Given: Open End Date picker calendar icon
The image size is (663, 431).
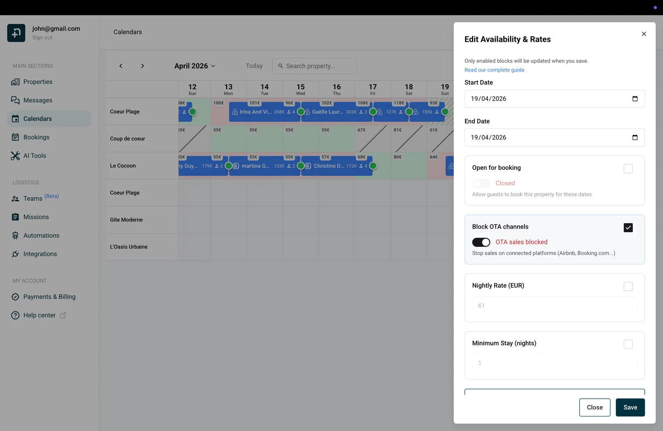Looking at the screenshot, I should (635, 137).
